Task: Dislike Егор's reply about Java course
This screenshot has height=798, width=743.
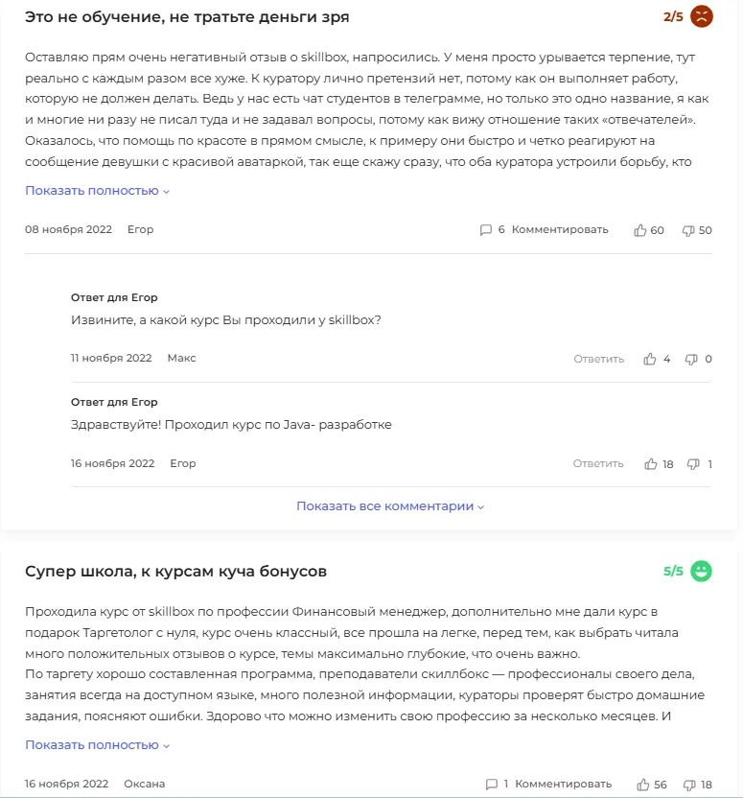Action: coord(693,464)
